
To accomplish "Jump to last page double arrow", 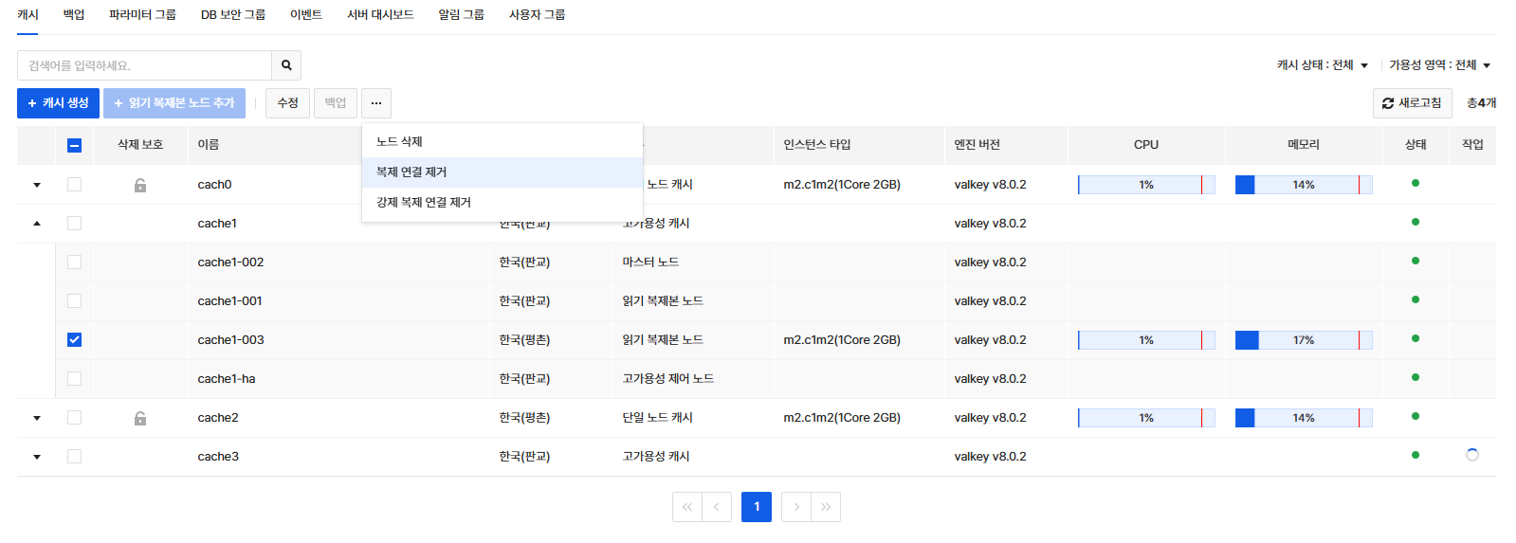I will tap(826, 507).
